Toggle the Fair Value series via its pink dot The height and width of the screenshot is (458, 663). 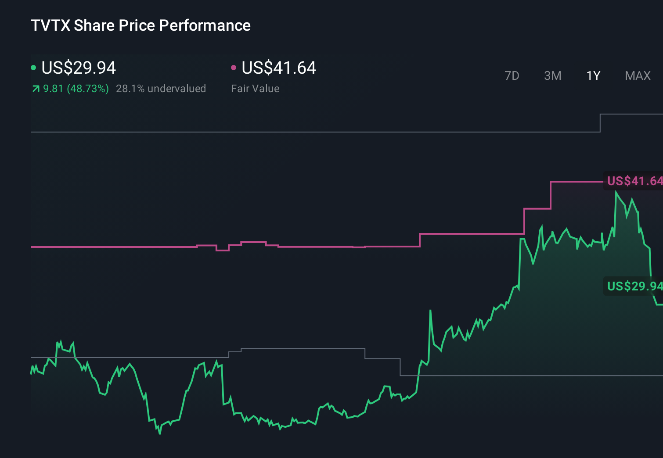234,67
